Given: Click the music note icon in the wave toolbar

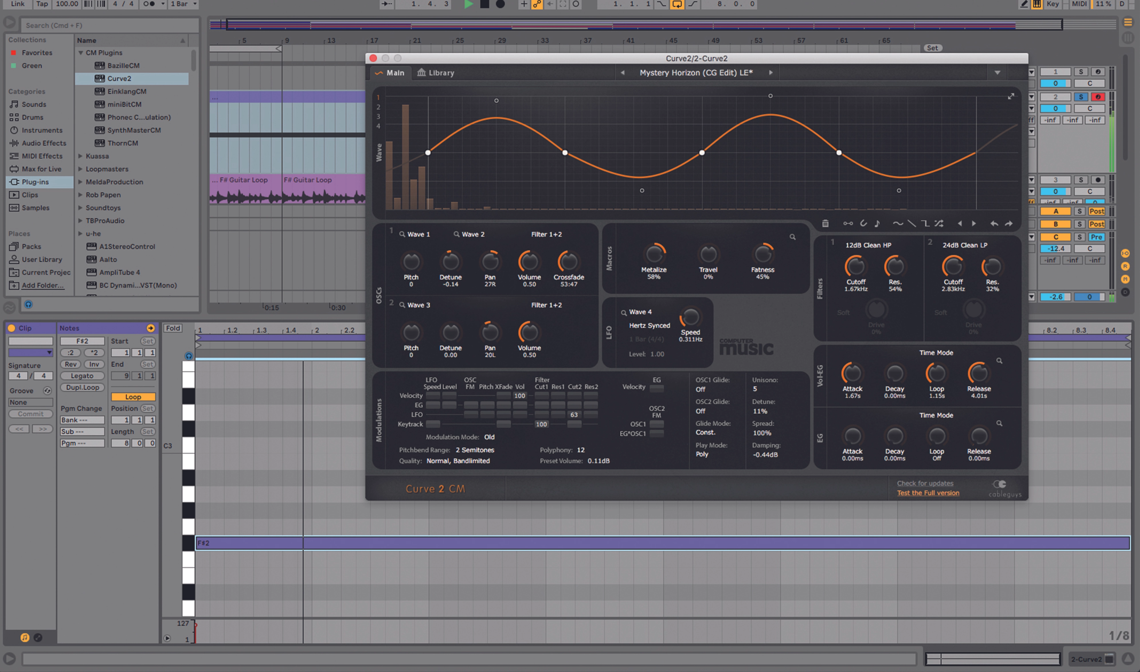Looking at the screenshot, I should pos(877,223).
